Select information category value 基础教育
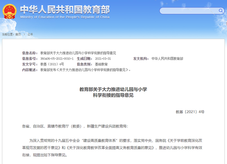 point(101,64)
